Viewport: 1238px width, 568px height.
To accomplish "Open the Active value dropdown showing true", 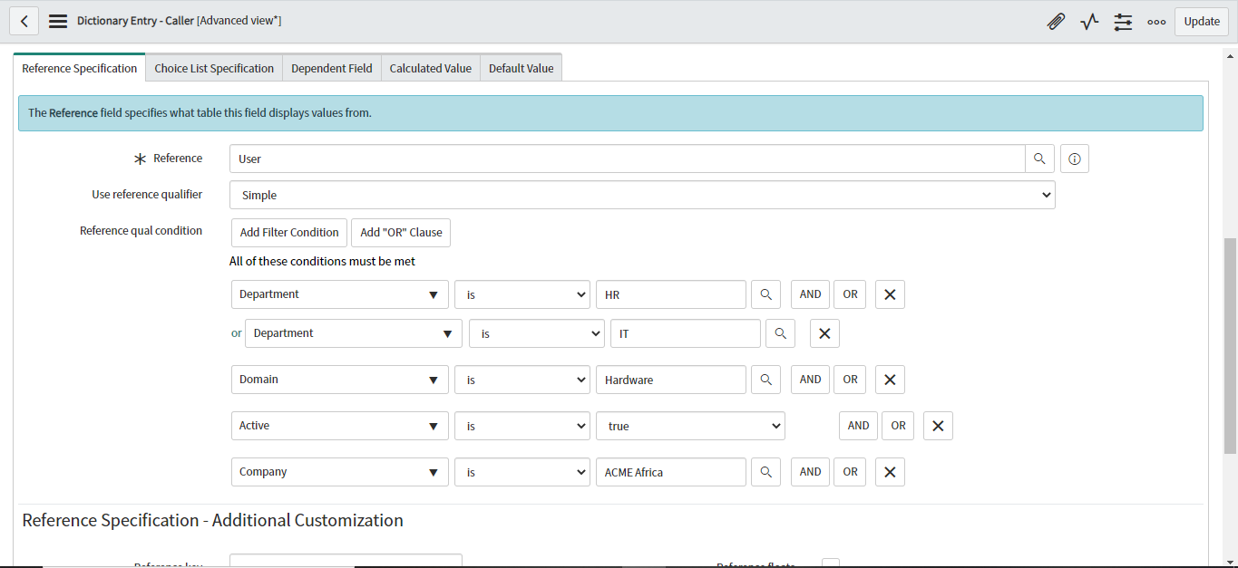I will coord(689,425).
